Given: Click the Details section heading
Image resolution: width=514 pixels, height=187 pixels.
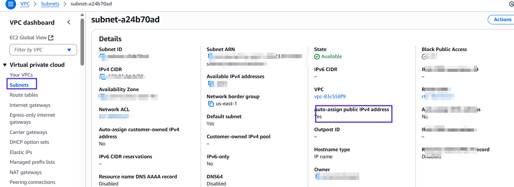Looking at the screenshot, I should point(110,39).
